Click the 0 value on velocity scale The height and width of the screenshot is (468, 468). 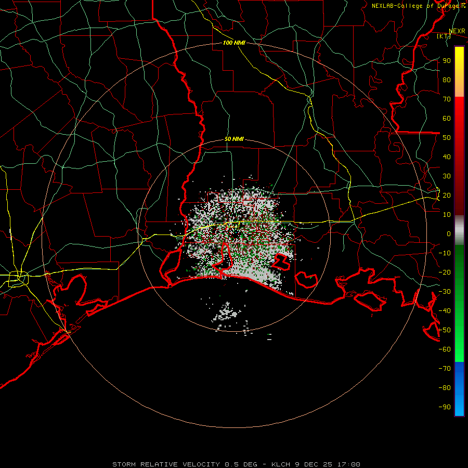pos(449,234)
